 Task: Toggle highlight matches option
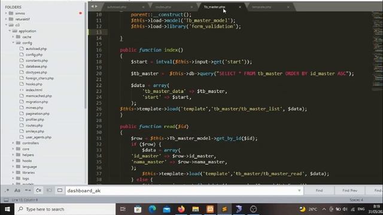(60, 191)
